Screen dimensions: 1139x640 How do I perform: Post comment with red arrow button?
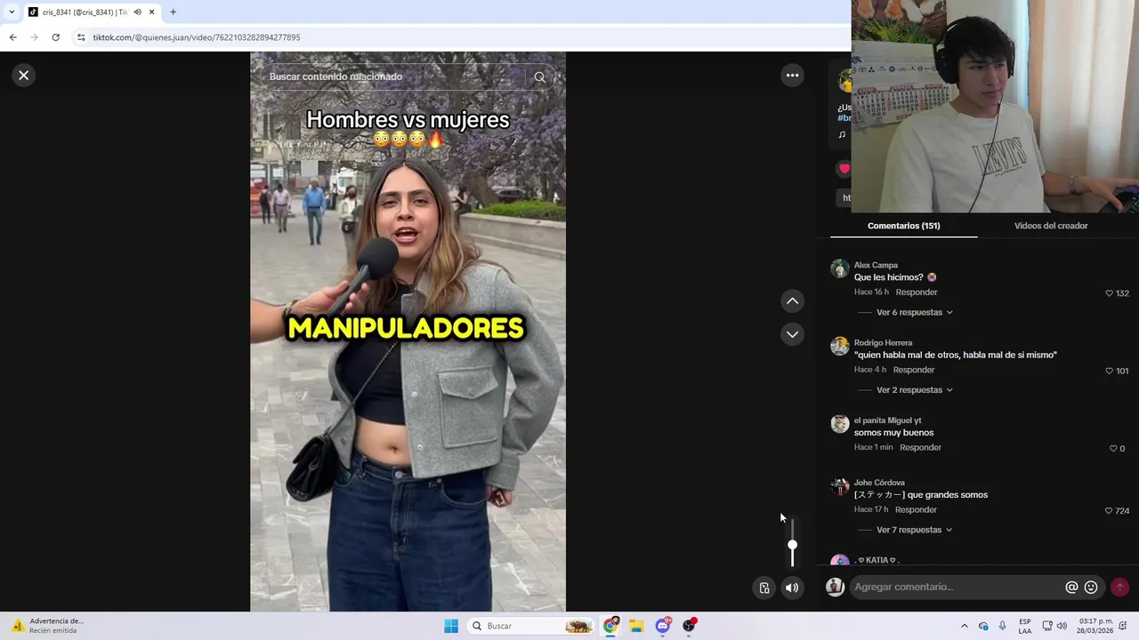[x=1119, y=588]
